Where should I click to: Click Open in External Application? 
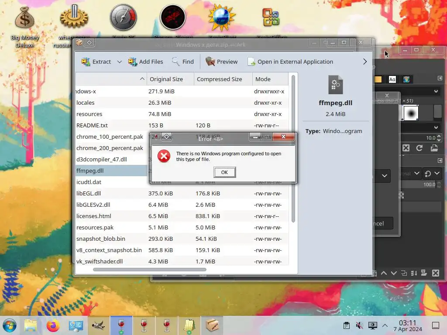(290, 62)
